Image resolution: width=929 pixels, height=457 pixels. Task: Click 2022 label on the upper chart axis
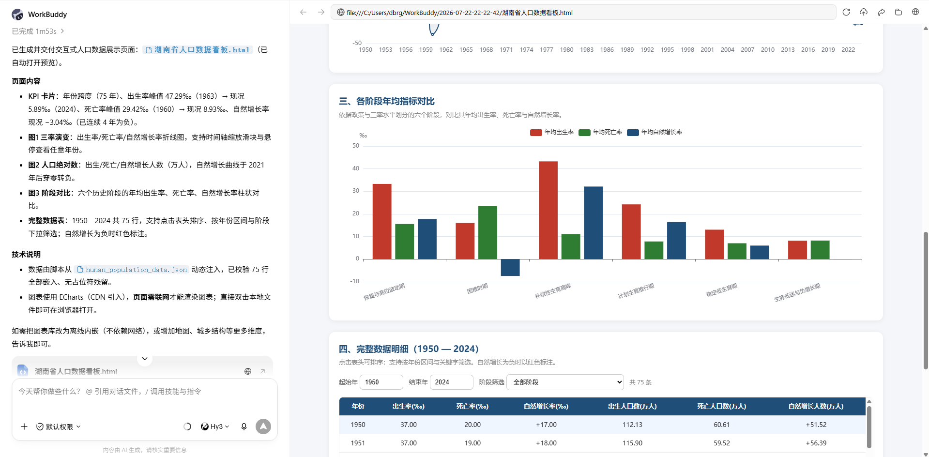coord(848,49)
